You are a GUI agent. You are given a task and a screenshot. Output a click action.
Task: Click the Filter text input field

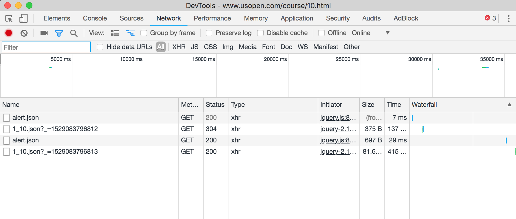(x=46, y=47)
